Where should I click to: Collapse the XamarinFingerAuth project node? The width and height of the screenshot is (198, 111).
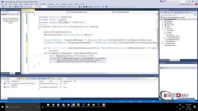click(x=161, y=19)
